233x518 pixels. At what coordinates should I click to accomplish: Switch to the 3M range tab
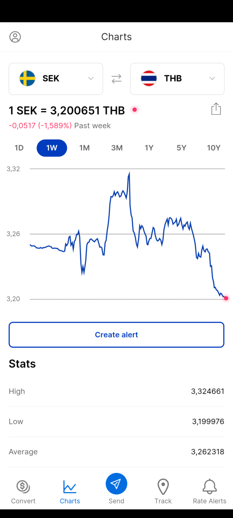[117, 148]
